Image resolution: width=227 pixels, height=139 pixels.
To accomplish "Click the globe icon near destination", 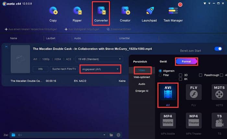I will 118,135.
